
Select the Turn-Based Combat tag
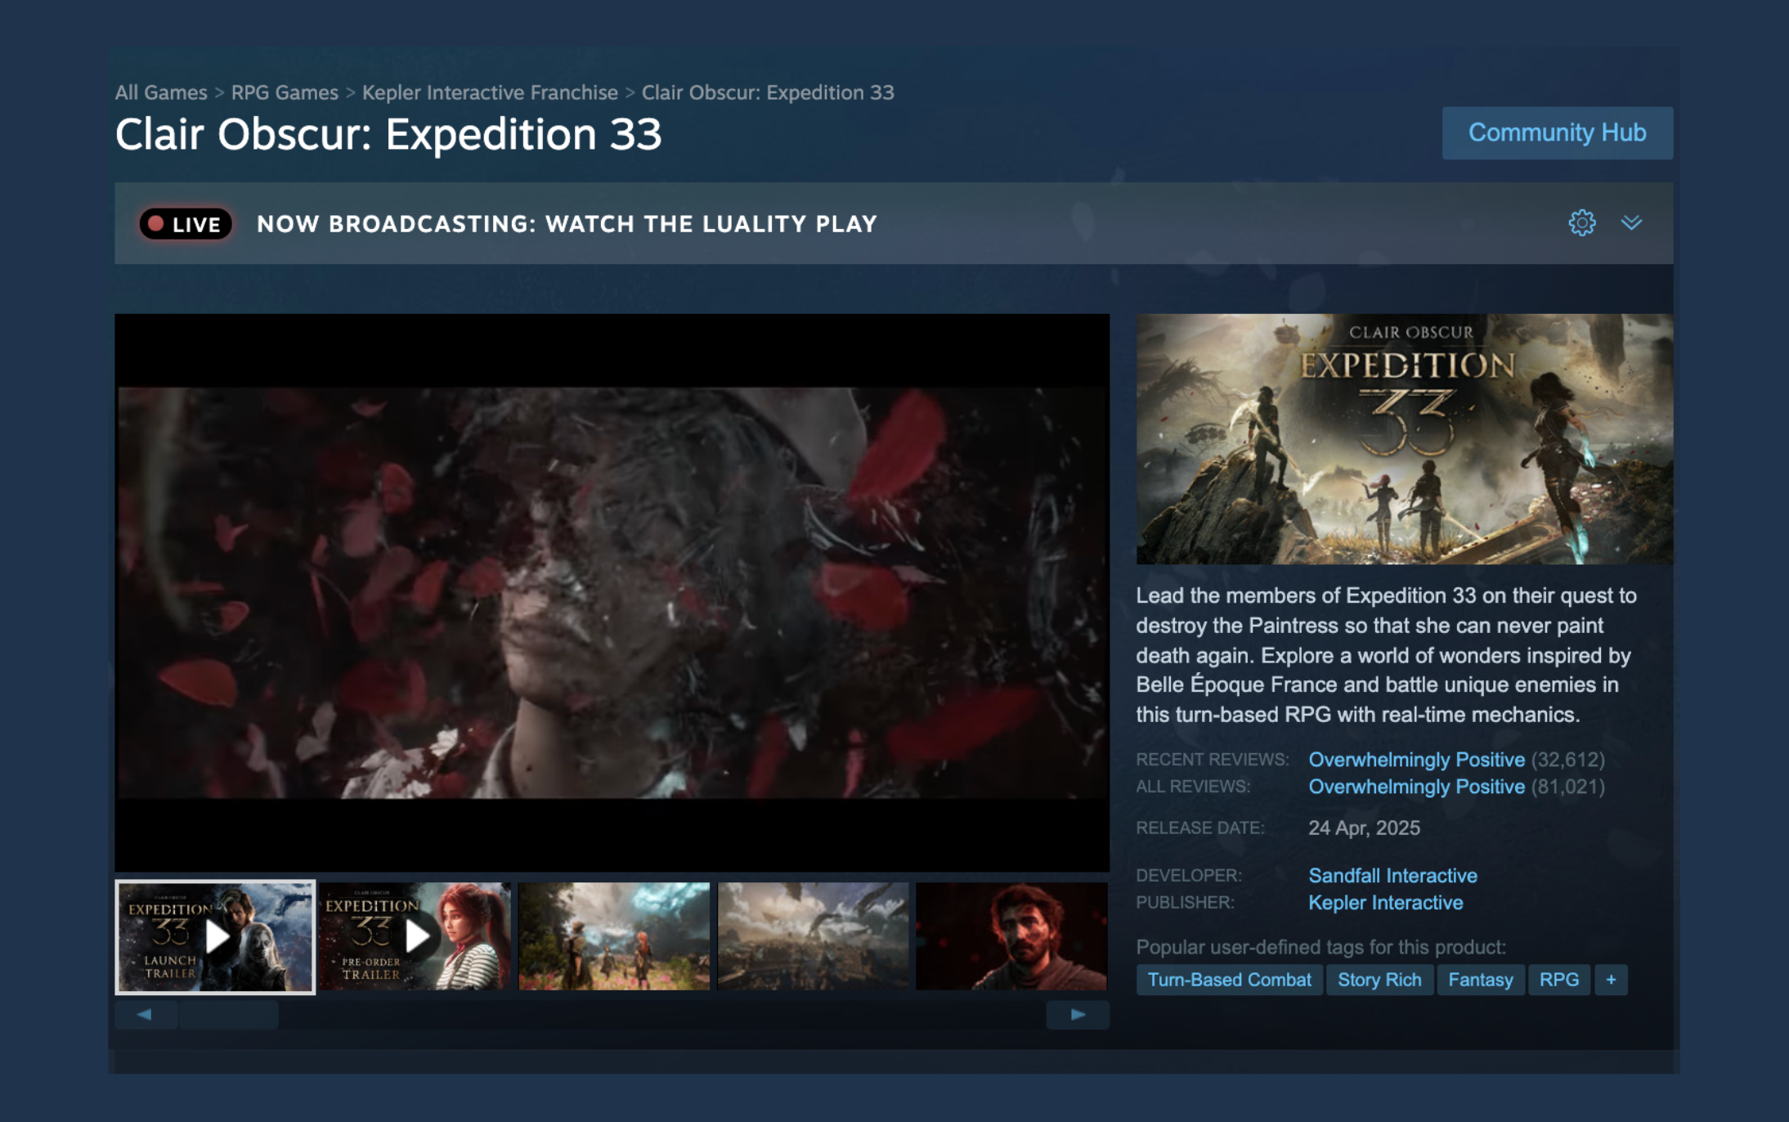[x=1228, y=979]
